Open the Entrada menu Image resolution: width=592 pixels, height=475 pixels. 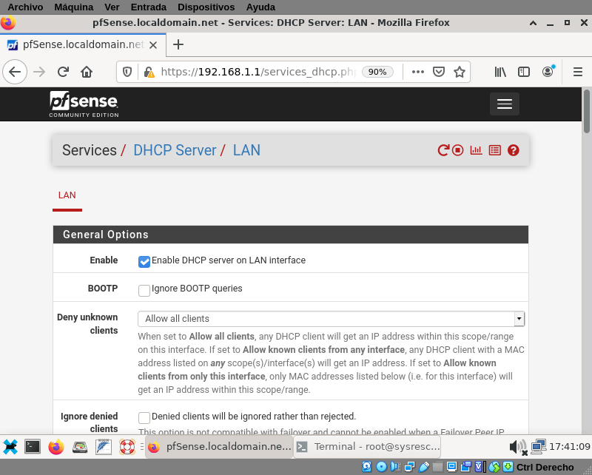click(x=149, y=7)
